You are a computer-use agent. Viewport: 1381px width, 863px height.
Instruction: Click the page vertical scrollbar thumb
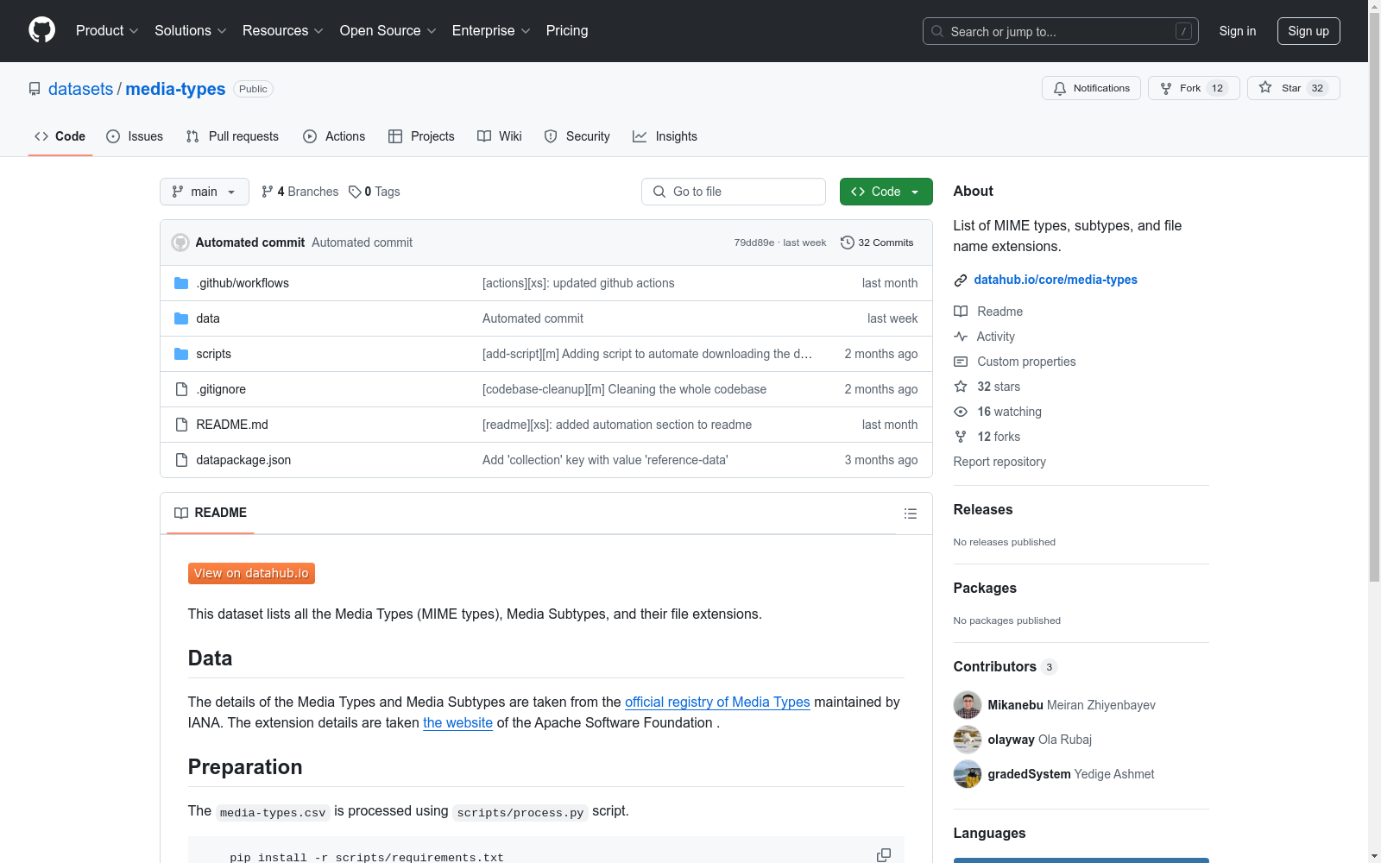pyautogui.click(x=1374, y=295)
